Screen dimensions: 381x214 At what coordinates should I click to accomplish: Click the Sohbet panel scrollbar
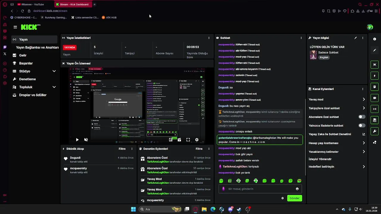coord(306,137)
